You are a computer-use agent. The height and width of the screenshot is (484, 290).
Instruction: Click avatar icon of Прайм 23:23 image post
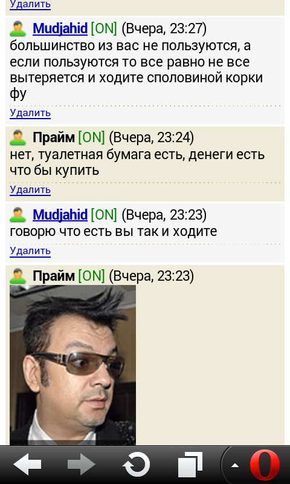click(x=18, y=276)
